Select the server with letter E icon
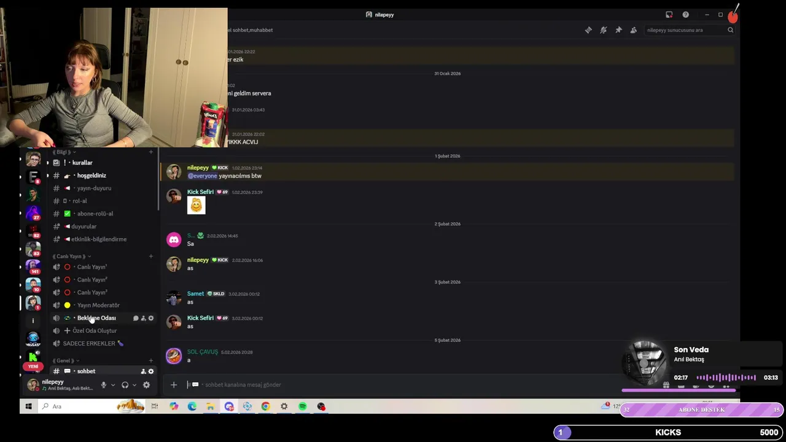786x442 pixels. [33, 177]
